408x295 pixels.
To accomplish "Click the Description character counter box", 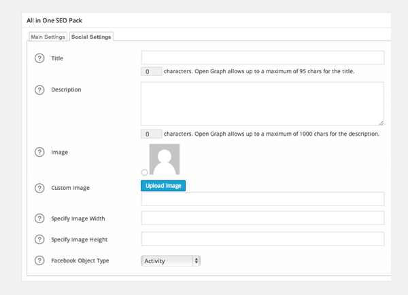I will click(151, 134).
